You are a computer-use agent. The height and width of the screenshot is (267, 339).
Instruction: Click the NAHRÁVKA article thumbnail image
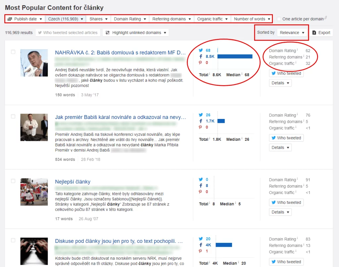(34, 63)
